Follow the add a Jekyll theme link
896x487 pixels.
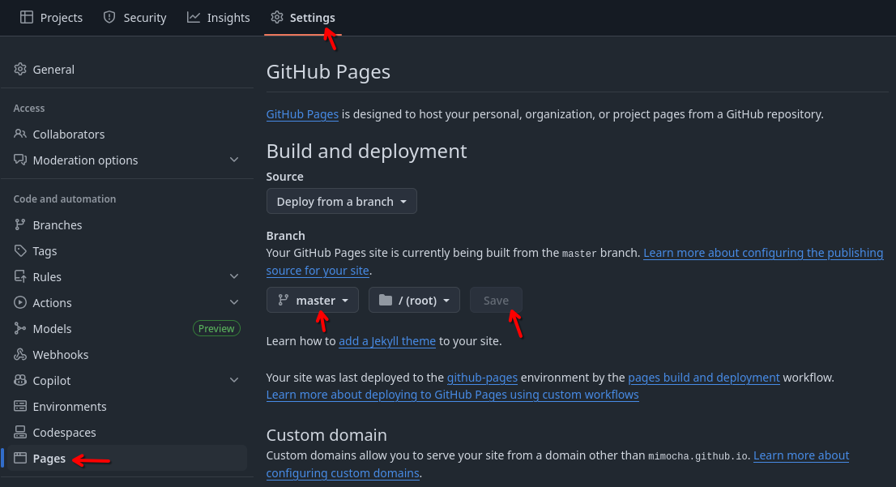tap(387, 340)
